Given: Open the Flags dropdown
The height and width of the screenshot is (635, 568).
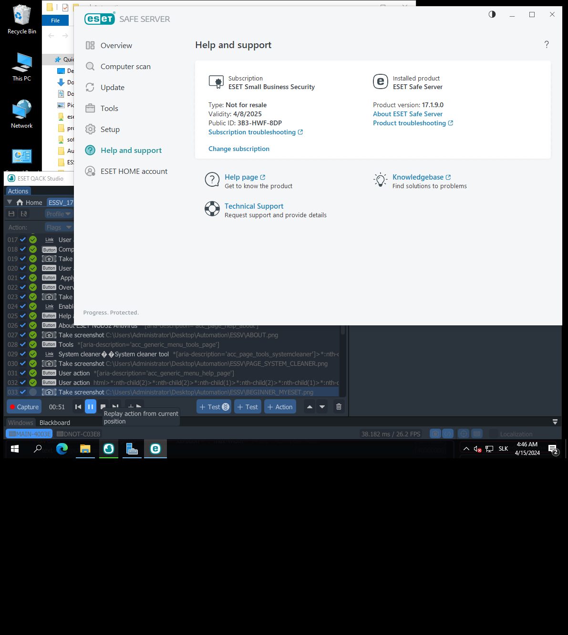Looking at the screenshot, I should click(59, 227).
